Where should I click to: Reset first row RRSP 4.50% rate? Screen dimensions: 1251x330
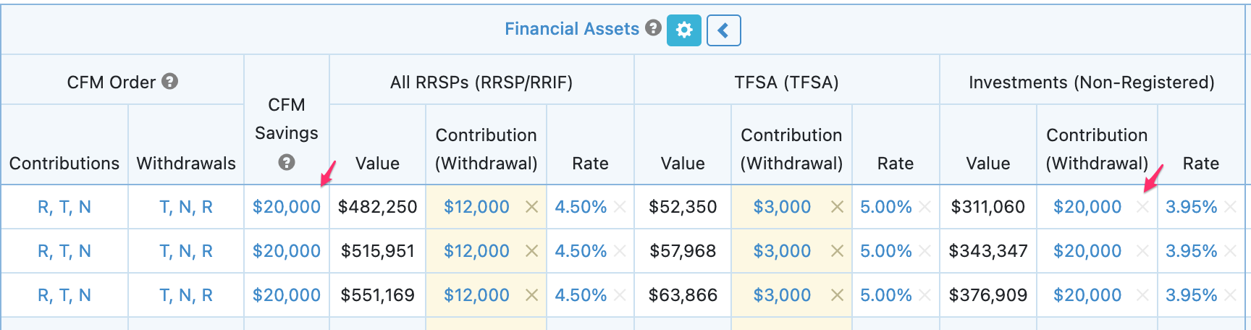coord(620,207)
